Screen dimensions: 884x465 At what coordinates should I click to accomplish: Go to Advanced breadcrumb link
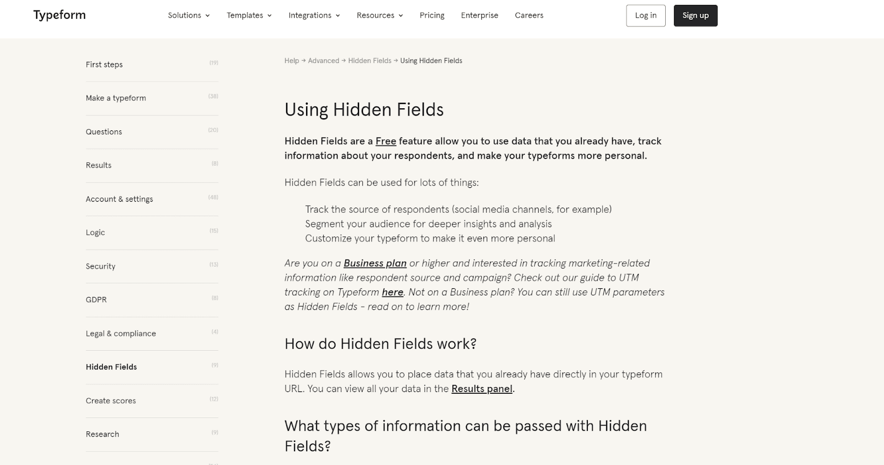[323, 61]
